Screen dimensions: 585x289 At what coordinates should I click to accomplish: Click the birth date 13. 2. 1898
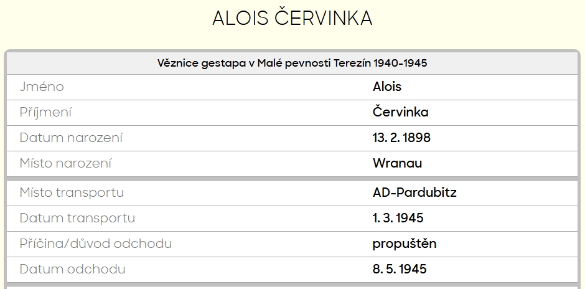click(401, 138)
